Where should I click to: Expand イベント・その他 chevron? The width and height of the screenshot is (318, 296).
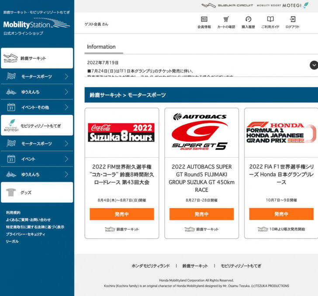(66, 107)
